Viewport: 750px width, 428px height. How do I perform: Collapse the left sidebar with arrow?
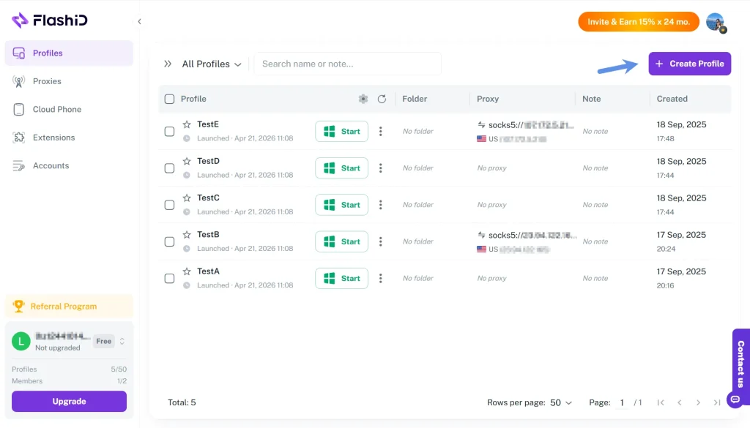(139, 21)
